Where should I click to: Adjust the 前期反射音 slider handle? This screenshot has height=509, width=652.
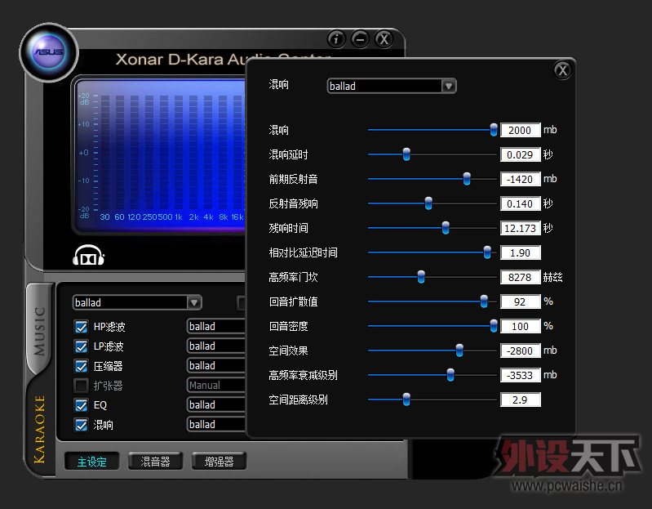[x=467, y=179]
